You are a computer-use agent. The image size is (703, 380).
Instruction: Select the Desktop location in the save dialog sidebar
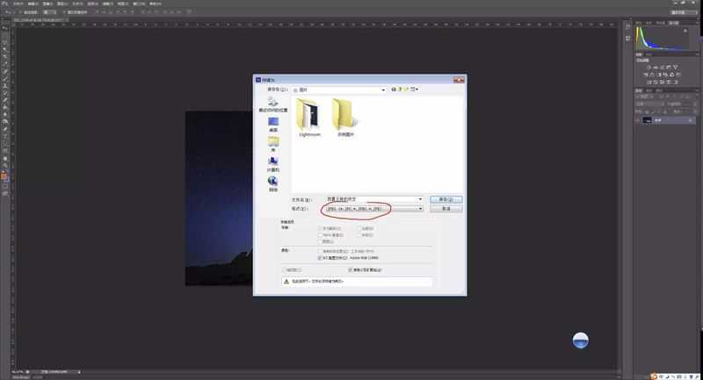(273, 125)
